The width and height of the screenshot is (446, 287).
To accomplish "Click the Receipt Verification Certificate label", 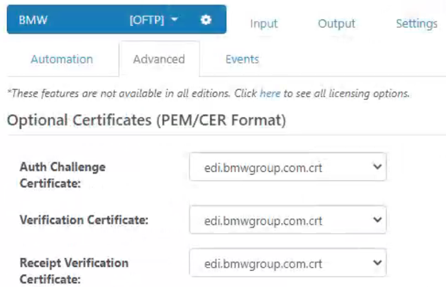I will (x=74, y=271).
